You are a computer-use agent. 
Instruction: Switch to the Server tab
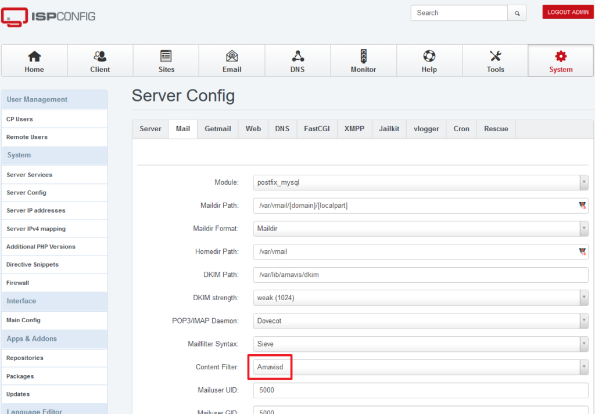150,129
